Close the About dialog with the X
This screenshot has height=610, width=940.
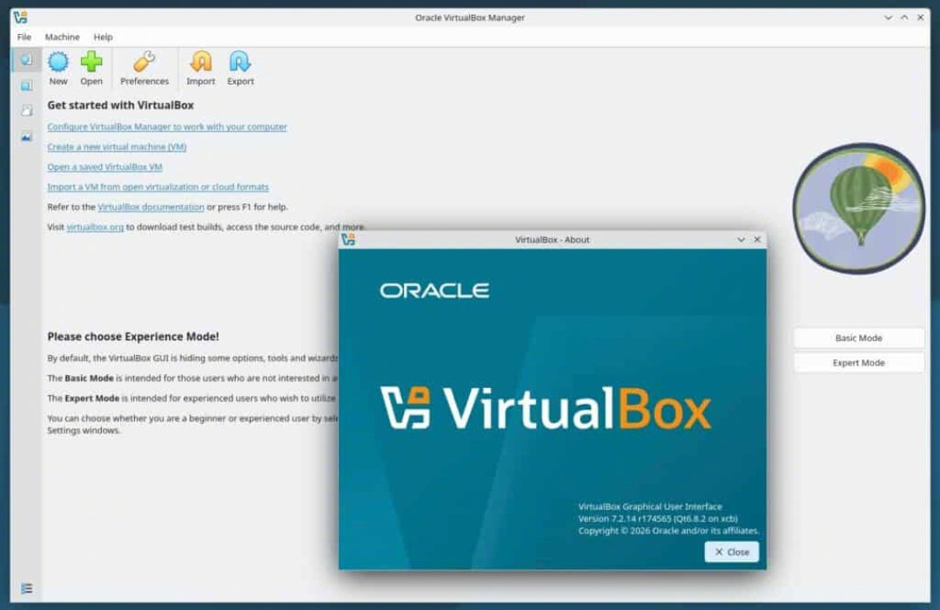pyautogui.click(x=757, y=239)
